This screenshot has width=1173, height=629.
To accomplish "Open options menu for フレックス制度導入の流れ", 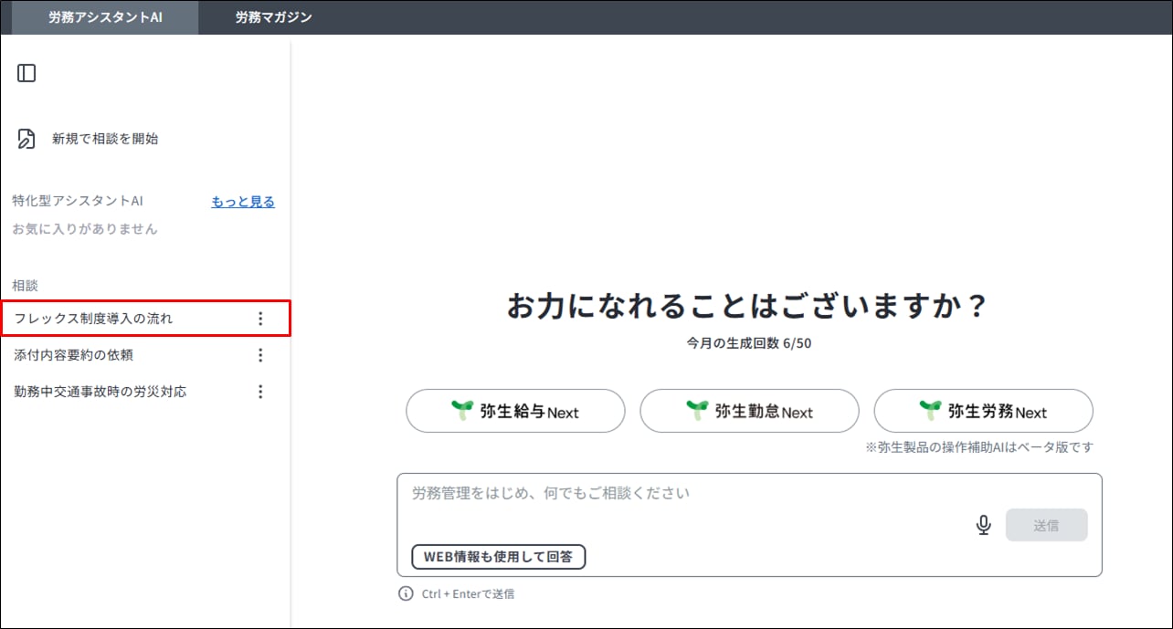I will [x=260, y=319].
